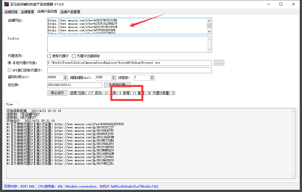
Task: Switch to the 店铺管理 tab
Action: pos(27,12)
